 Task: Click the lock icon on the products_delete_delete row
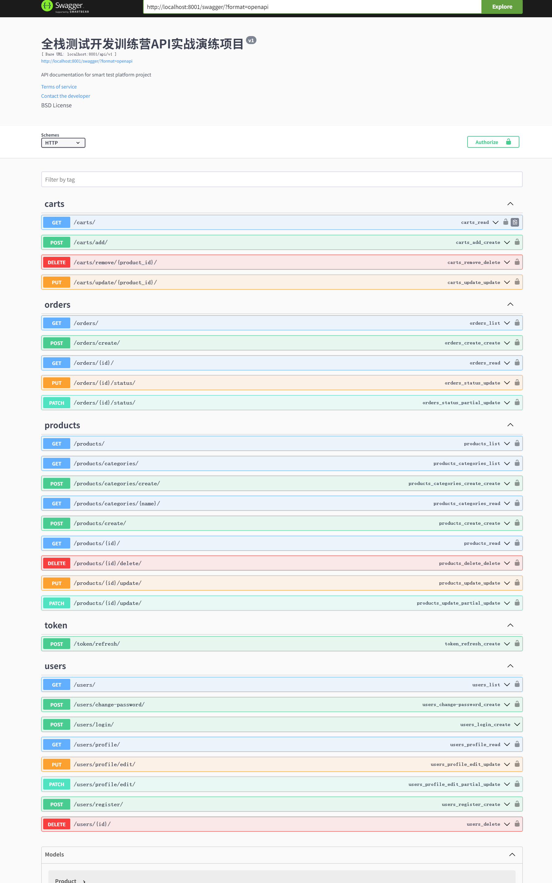pyautogui.click(x=517, y=563)
